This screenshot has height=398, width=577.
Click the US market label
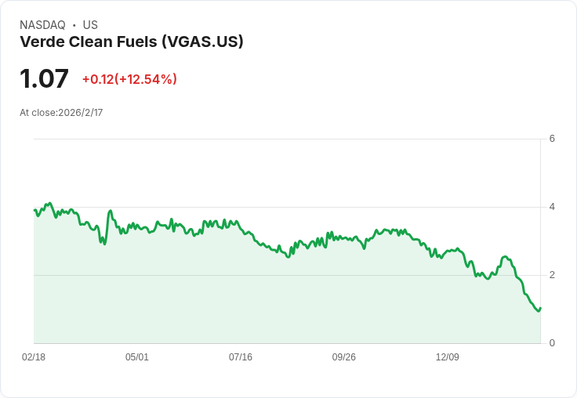click(x=90, y=25)
